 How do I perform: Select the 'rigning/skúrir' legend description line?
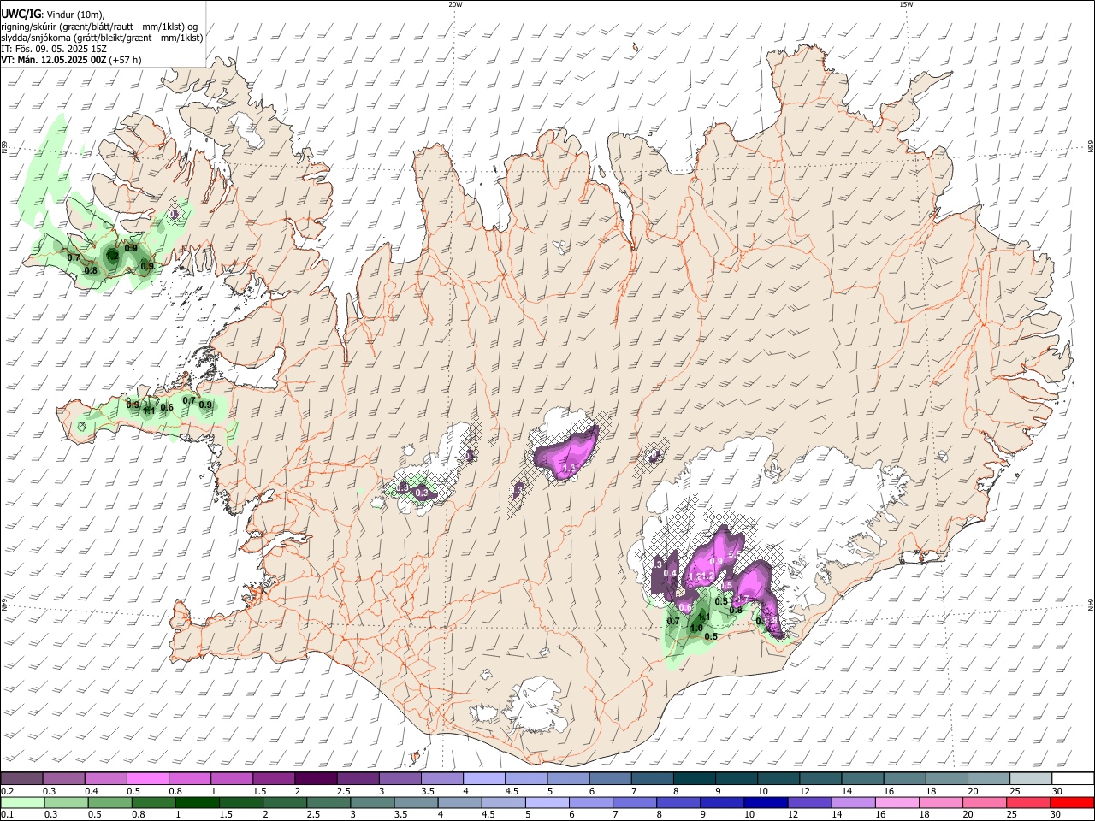pyautogui.click(x=99, y=26)
